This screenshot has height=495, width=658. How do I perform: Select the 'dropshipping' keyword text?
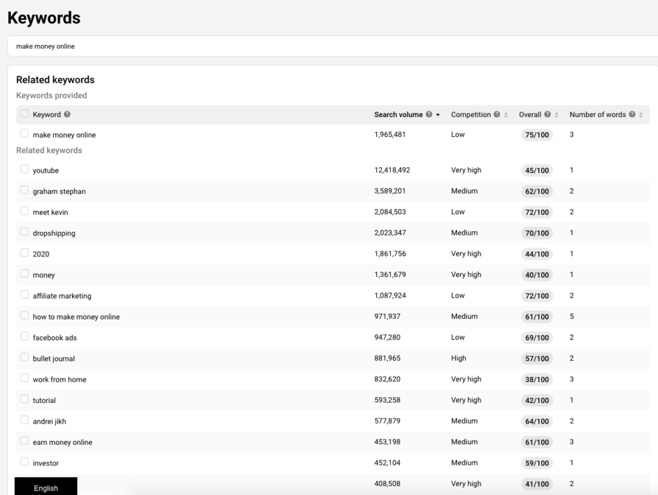(54, 233)
